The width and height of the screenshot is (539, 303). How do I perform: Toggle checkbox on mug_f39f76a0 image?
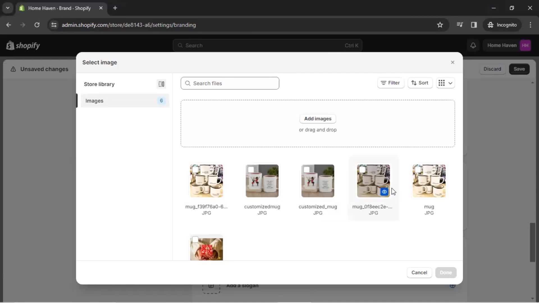point(195,169)
